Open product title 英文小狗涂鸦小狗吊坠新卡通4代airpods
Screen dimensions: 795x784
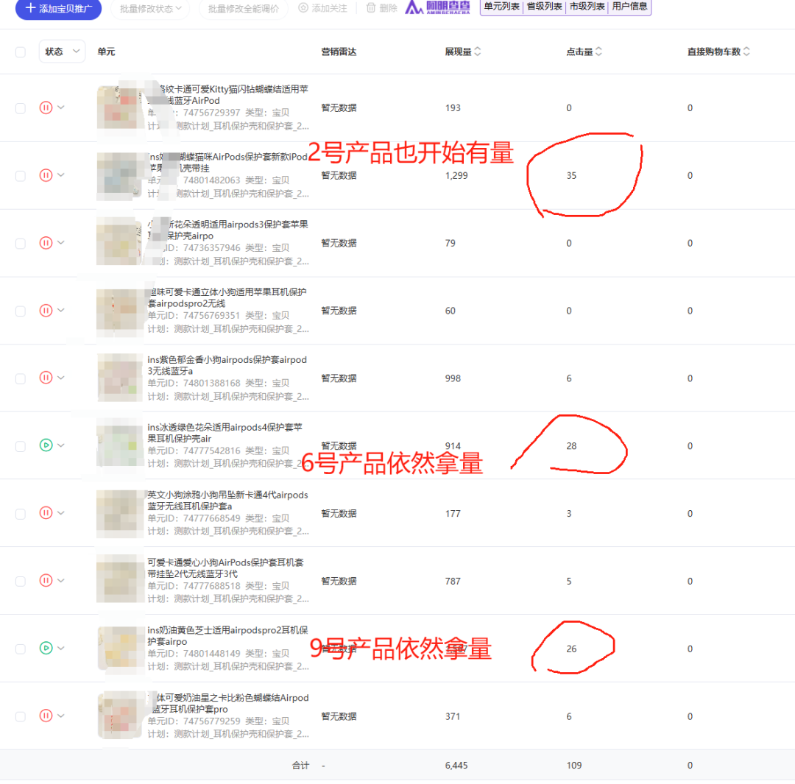(227, 500)
